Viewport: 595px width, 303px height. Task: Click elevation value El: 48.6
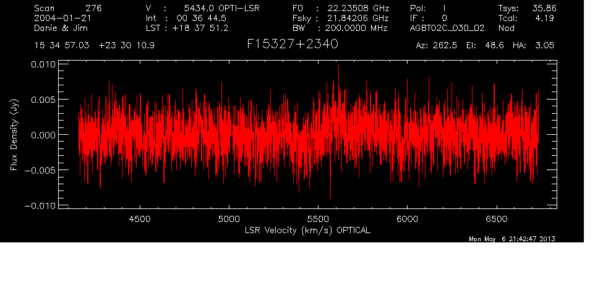click(485, 46)
